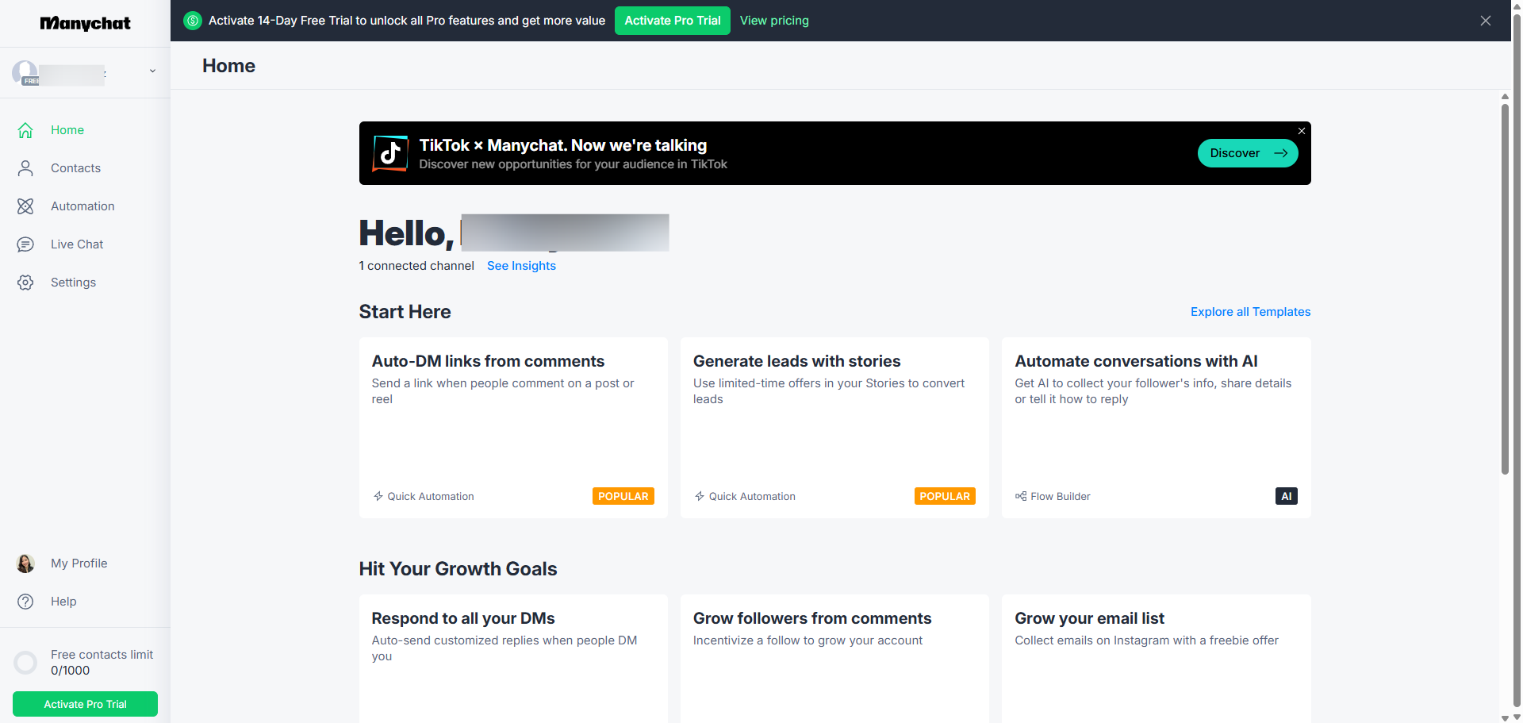Click the Help question mark icon
Screen dimensions: 1523x723
pos(25,602)
